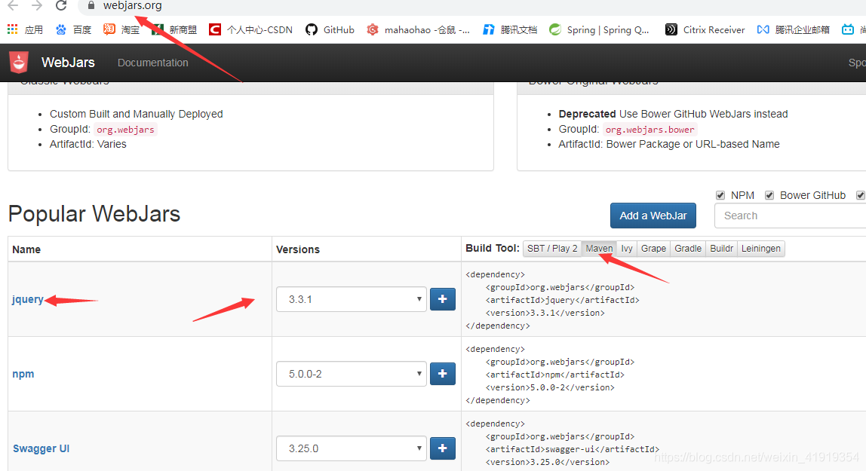Toggle the NPM checkbox
Screen dimensions: 866x471
[720, 195]
